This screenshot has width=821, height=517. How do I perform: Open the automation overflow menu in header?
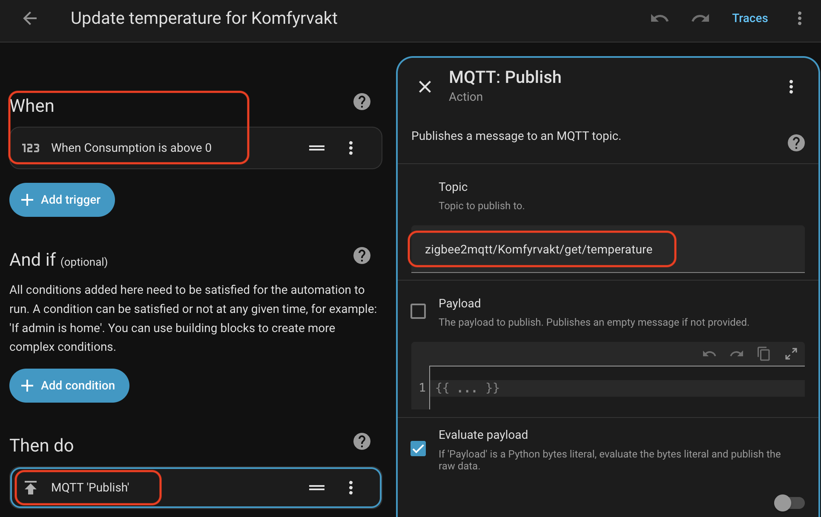pyautogui.click(x=799, y=18)
